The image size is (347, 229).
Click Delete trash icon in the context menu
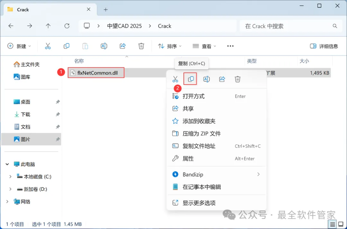point(237,79)
